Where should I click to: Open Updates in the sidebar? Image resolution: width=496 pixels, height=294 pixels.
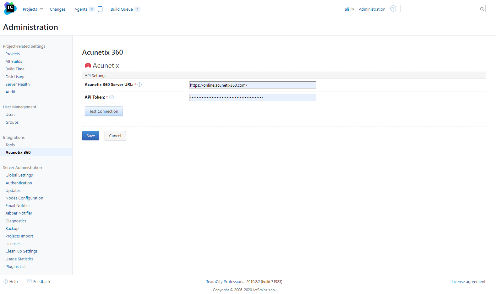[x=13, y=190]
